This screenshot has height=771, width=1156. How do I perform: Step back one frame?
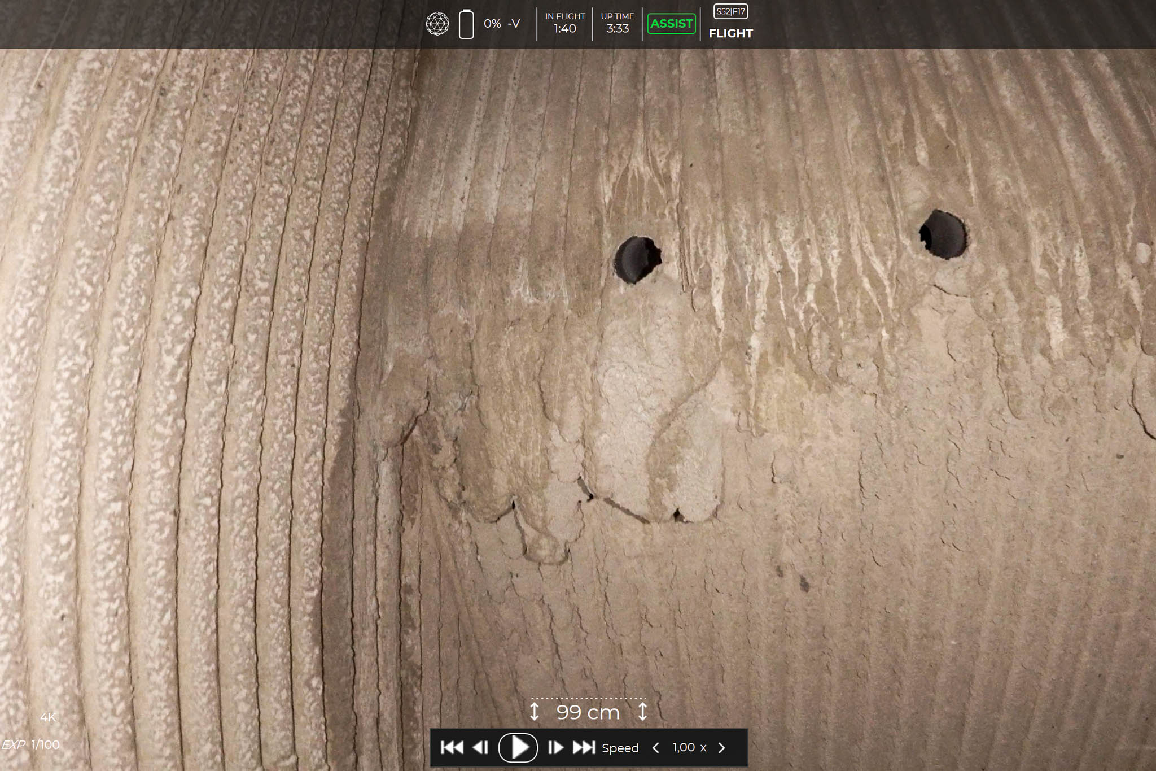coord(480,747)
